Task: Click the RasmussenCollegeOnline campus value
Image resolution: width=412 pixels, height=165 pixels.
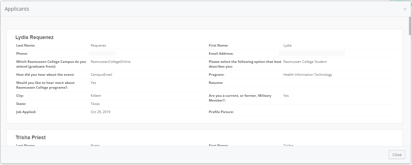Action: 111,62
